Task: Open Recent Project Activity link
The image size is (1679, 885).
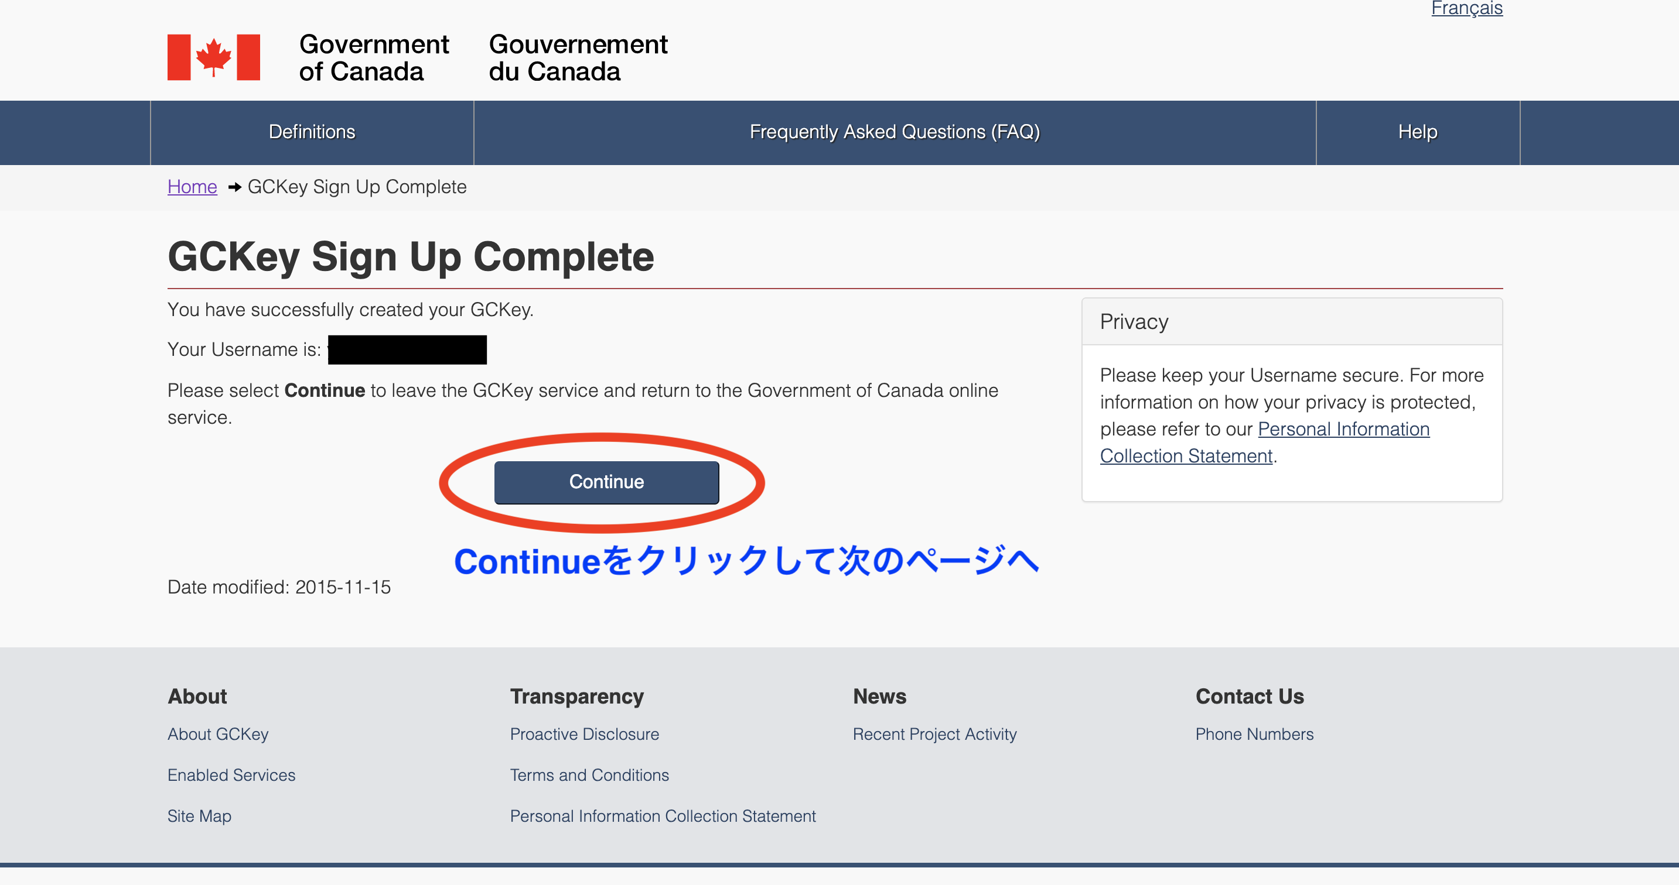Action: [934, 734]
